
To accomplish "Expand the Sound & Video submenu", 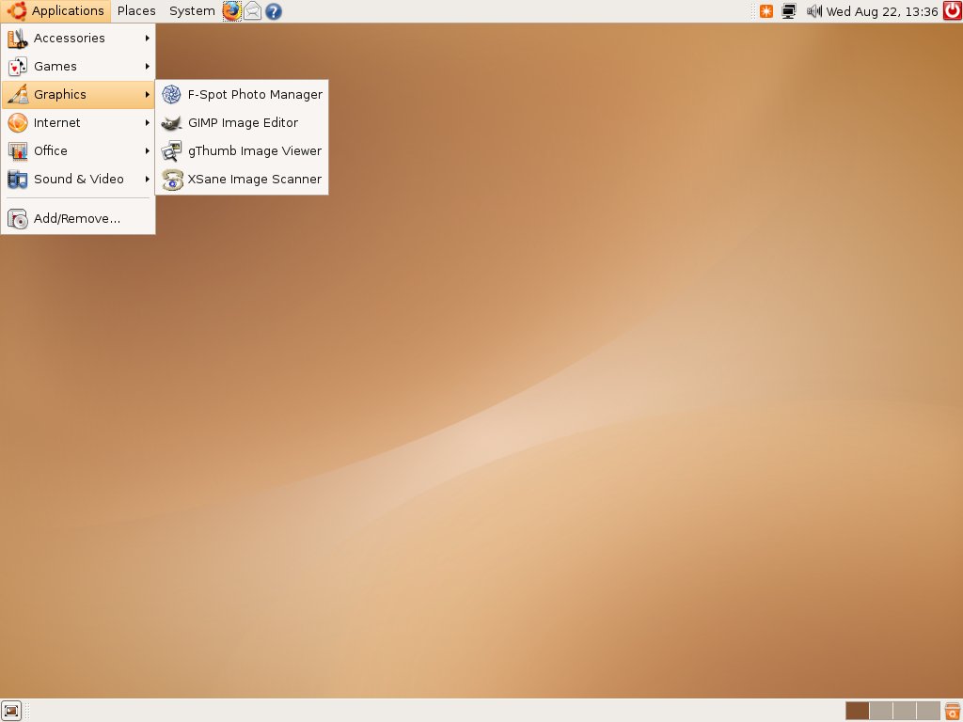I will coord(78,180).
